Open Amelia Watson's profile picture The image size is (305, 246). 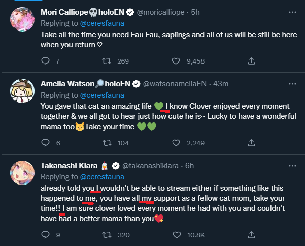(22, 93)
